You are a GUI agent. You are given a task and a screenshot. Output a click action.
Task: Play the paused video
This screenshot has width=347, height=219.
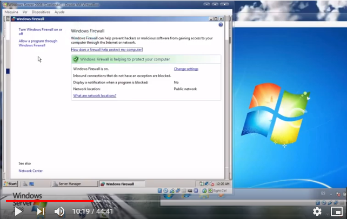click(x=18, y=211)
